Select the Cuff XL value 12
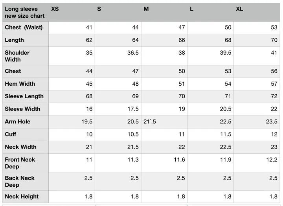The width and height of the screenshot is (283, 206). coord(274,134)
